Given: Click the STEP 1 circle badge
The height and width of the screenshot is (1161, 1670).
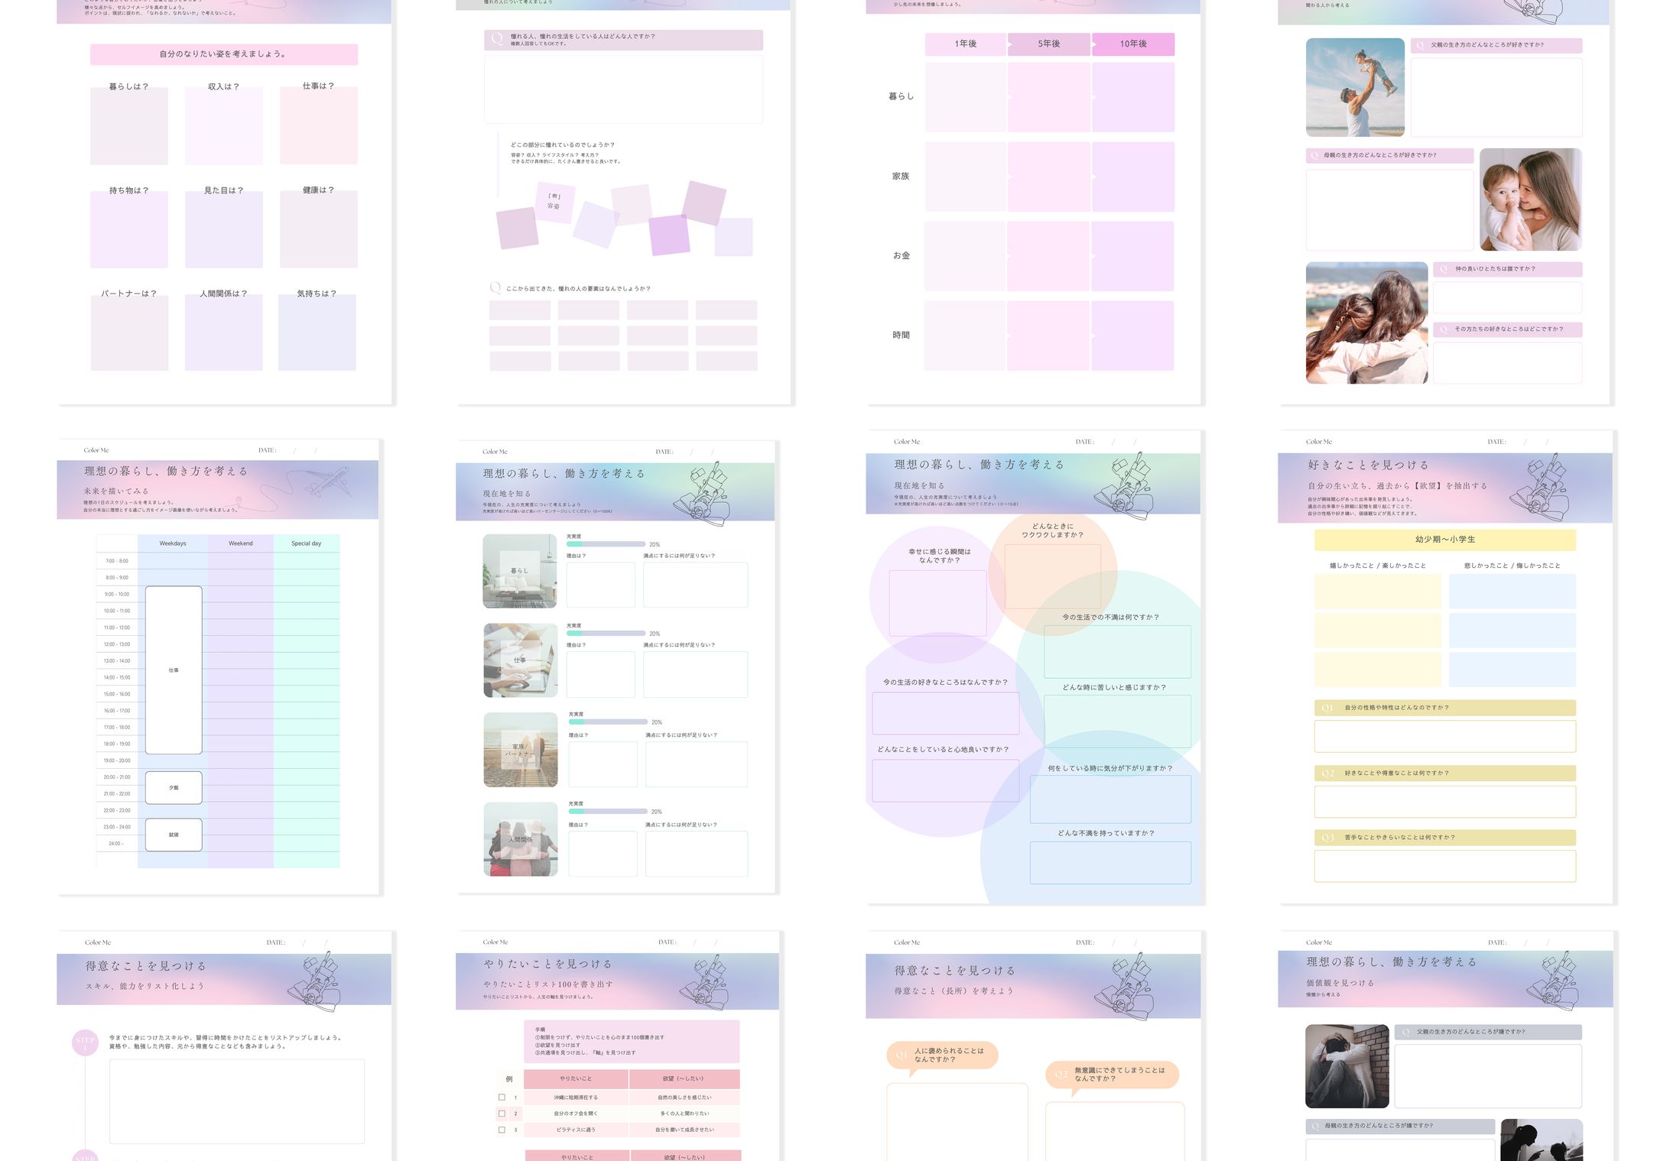Looking at the screenshot, I should click(85, 1043).
